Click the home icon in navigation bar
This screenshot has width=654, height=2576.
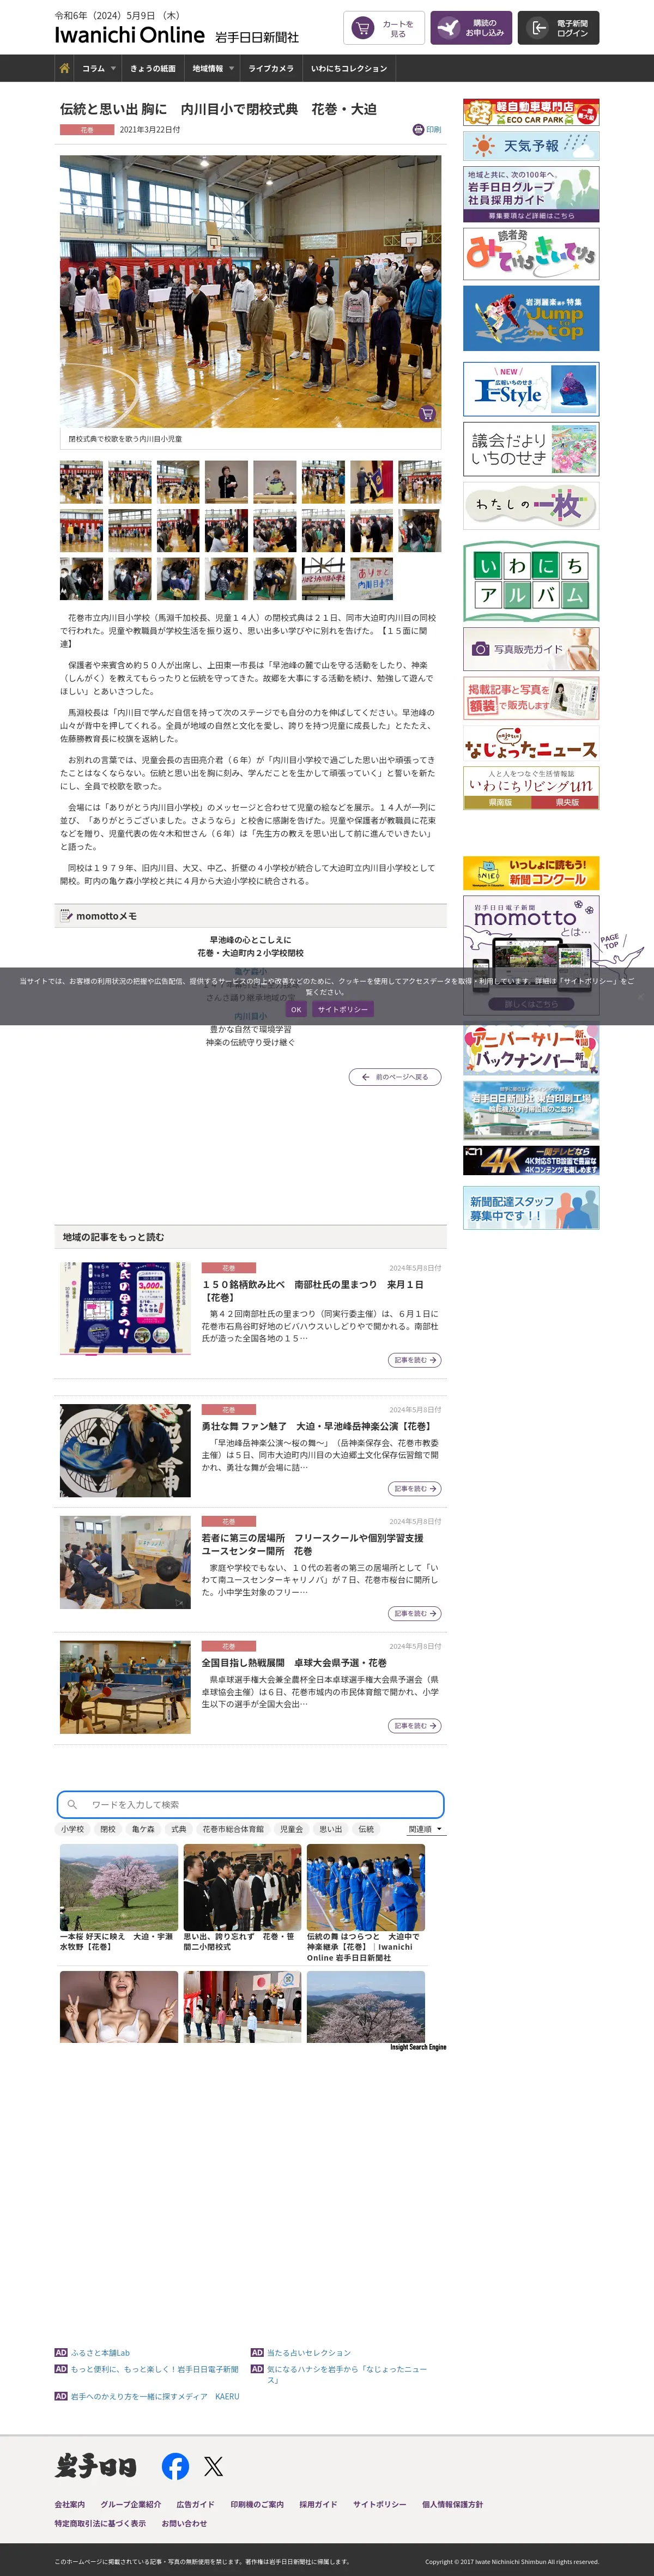[x=64, y=68]
